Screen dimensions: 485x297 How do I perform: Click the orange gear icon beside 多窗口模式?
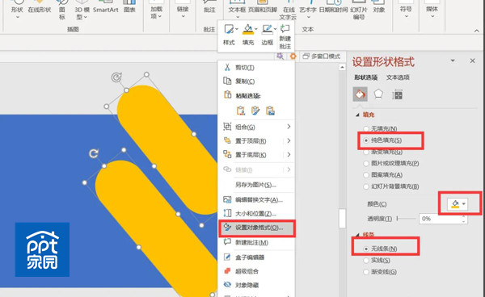293,56
